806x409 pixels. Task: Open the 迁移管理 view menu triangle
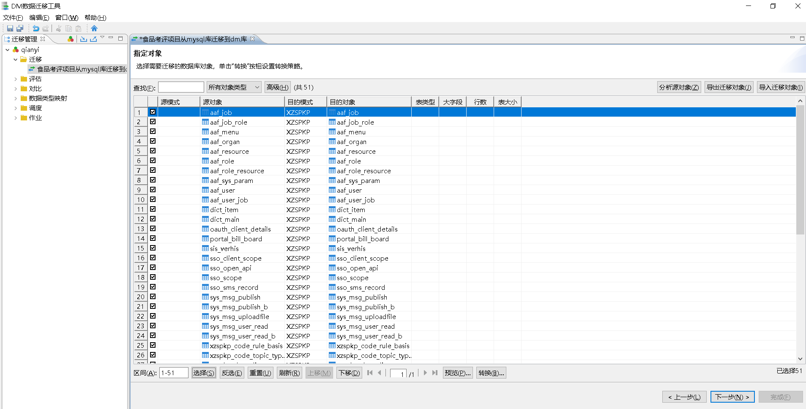pyautogui.click(x=102, y=38)
